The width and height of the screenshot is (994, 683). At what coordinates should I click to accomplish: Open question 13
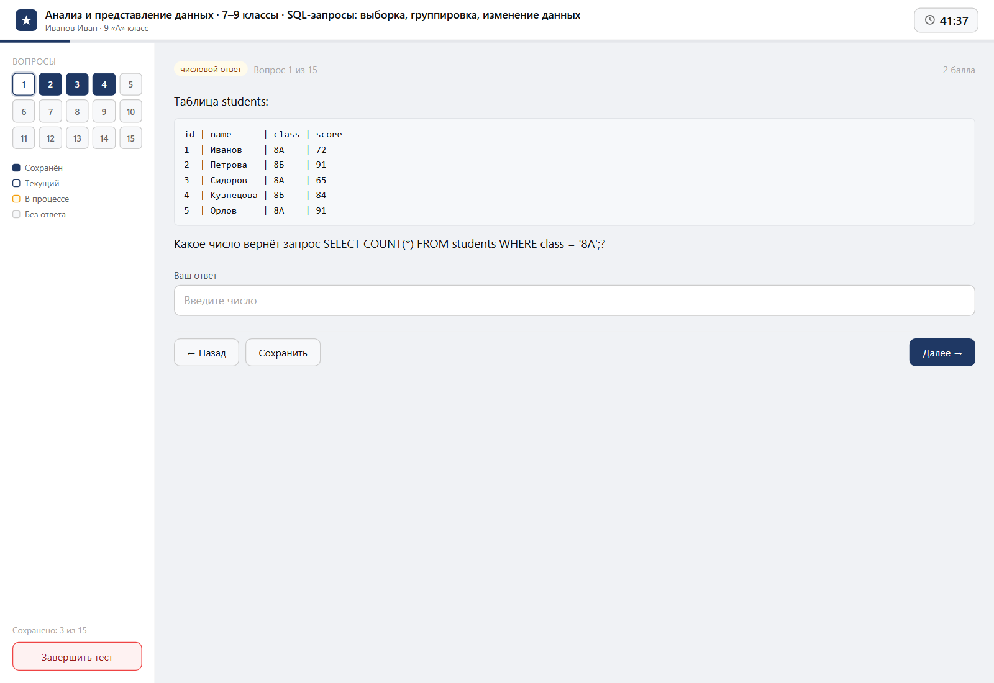(77, 138)
